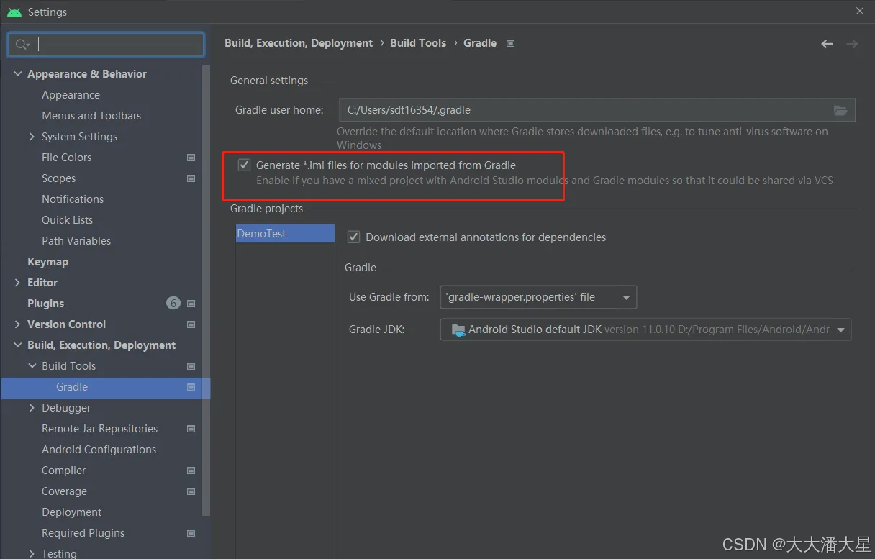Click the folder browse icon for Gradle user home
This screenshot has width=875, height=559.
click(840, 110)
